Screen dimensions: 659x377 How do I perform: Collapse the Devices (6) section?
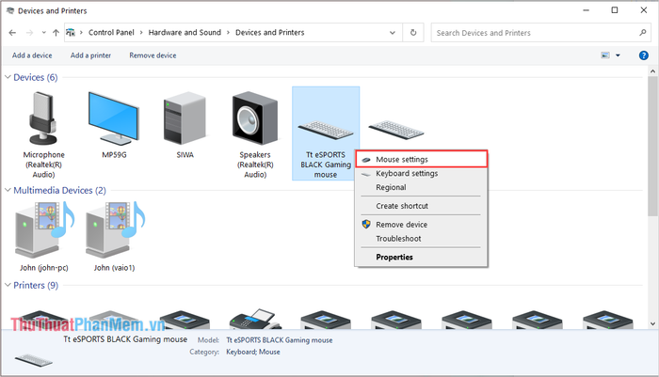point(8,77)
